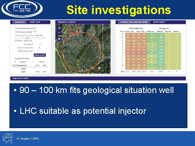Switch to the Shaft Tools tab
This screenshot has width=195, height=146.
coord(35,22)
